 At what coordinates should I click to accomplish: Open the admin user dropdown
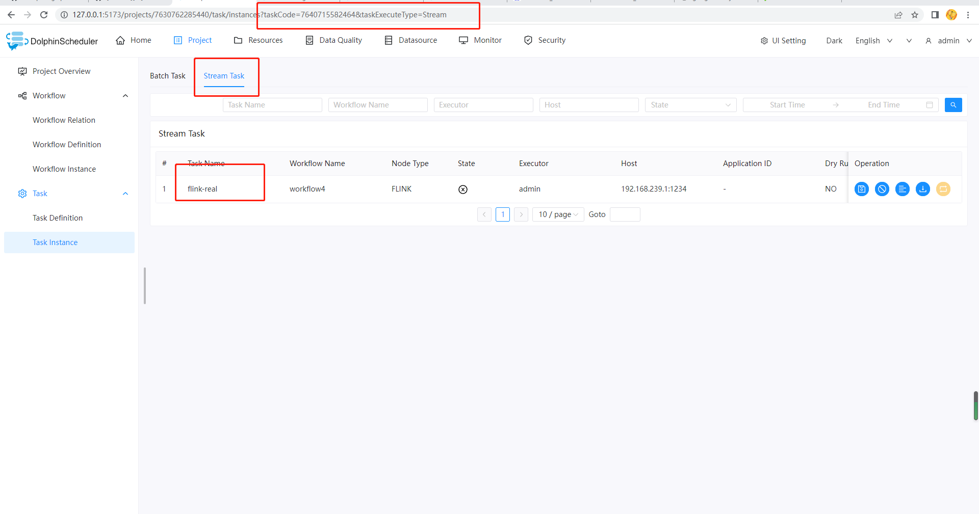coord(948,41)
